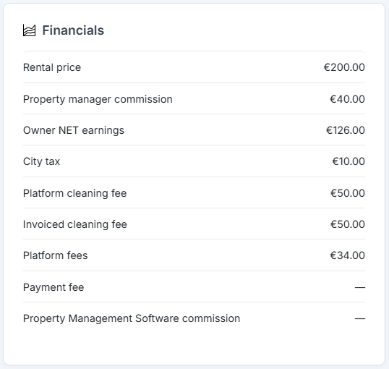Select the Property manager commission label
The height and width of the screenshot is (369, 389).
click(98, 99)
